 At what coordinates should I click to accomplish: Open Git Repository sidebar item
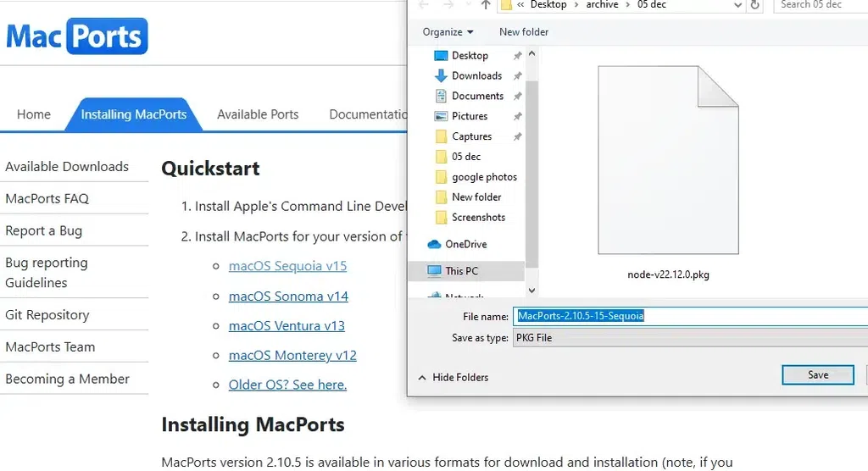point(47,315)
